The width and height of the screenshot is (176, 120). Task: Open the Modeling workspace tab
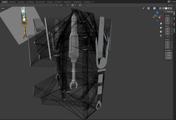12,2
